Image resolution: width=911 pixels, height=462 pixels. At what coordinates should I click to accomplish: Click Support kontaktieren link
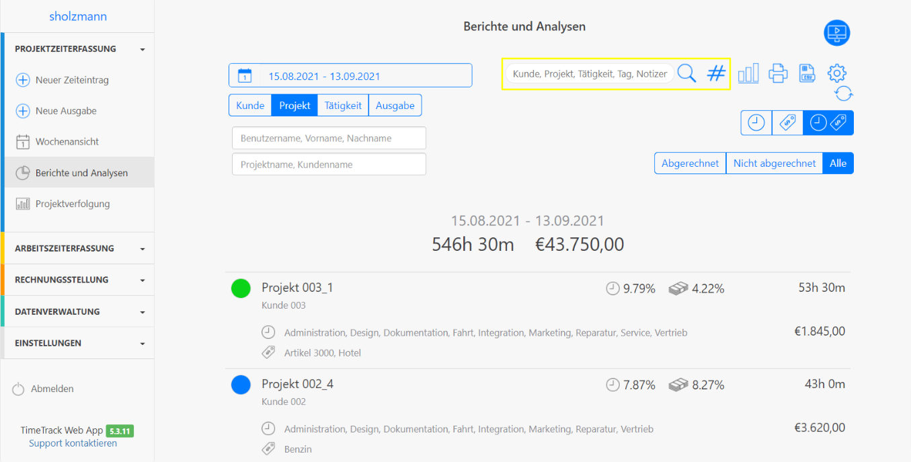[x=73, y=443]
